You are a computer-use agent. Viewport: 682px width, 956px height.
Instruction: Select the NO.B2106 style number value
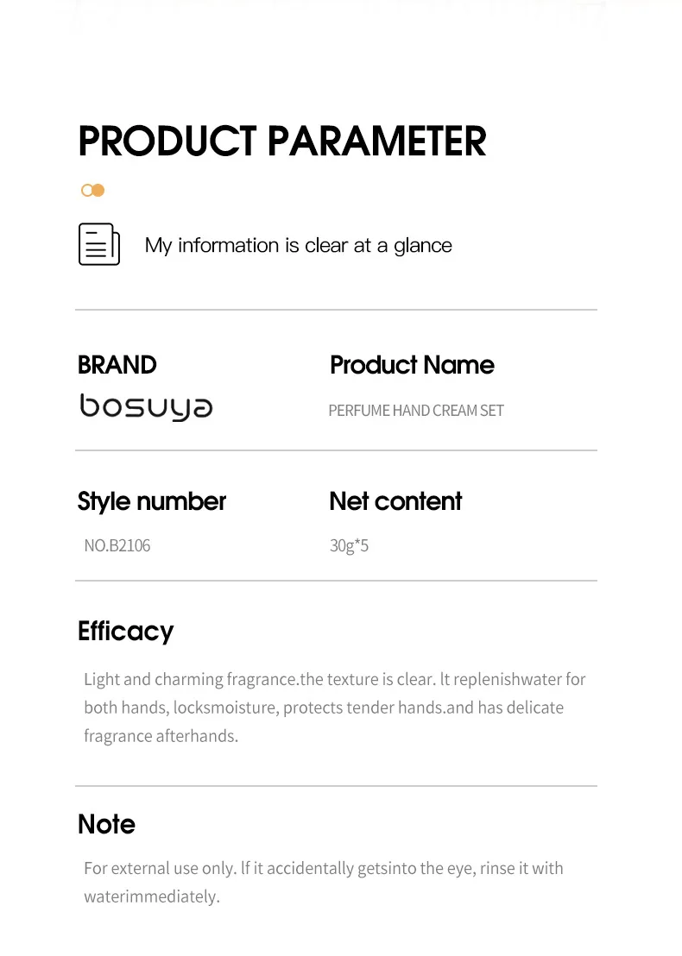point(117,545)
